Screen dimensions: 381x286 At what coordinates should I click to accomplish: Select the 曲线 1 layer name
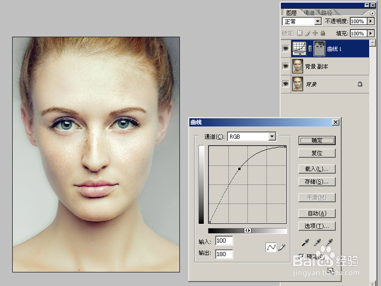pos(334,49)
